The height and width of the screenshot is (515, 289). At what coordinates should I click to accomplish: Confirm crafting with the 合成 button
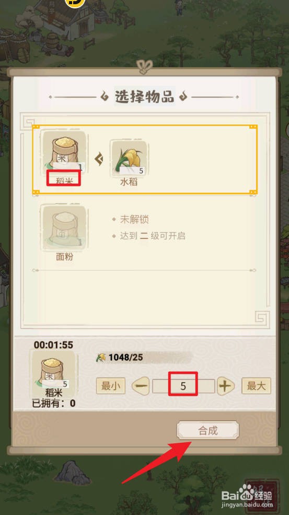(x=208, y=431)
